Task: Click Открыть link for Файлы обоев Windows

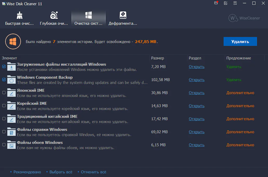Action: 196,145
